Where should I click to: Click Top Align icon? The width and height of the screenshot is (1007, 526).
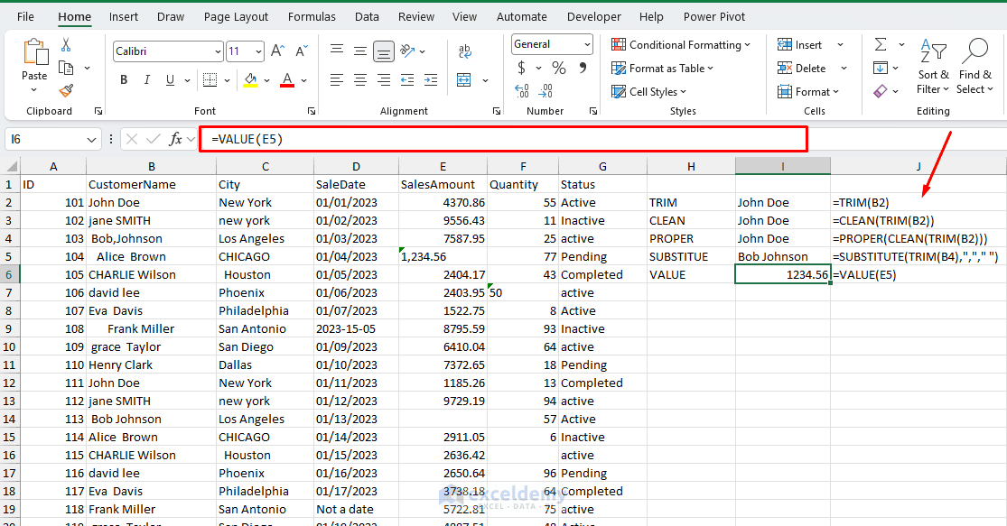(337, 51)
